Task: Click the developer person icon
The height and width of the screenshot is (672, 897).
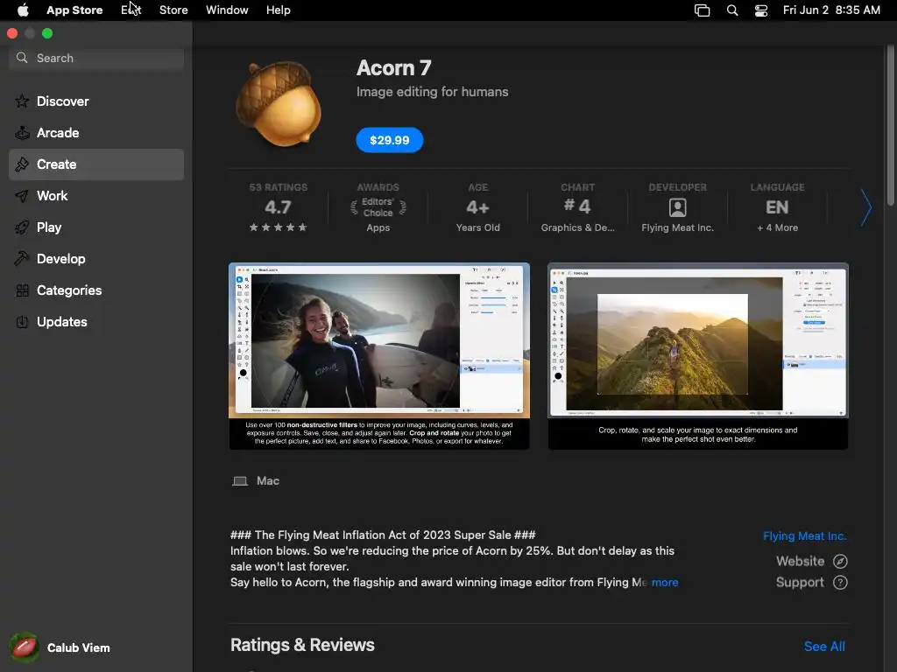Action: [677, 207]
